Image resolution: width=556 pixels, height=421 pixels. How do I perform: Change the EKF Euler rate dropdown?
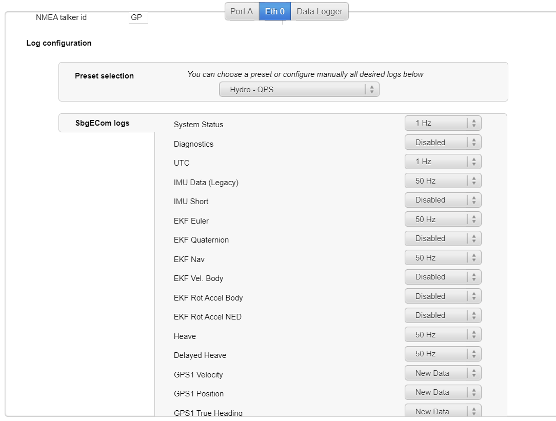tap(443, 219)
